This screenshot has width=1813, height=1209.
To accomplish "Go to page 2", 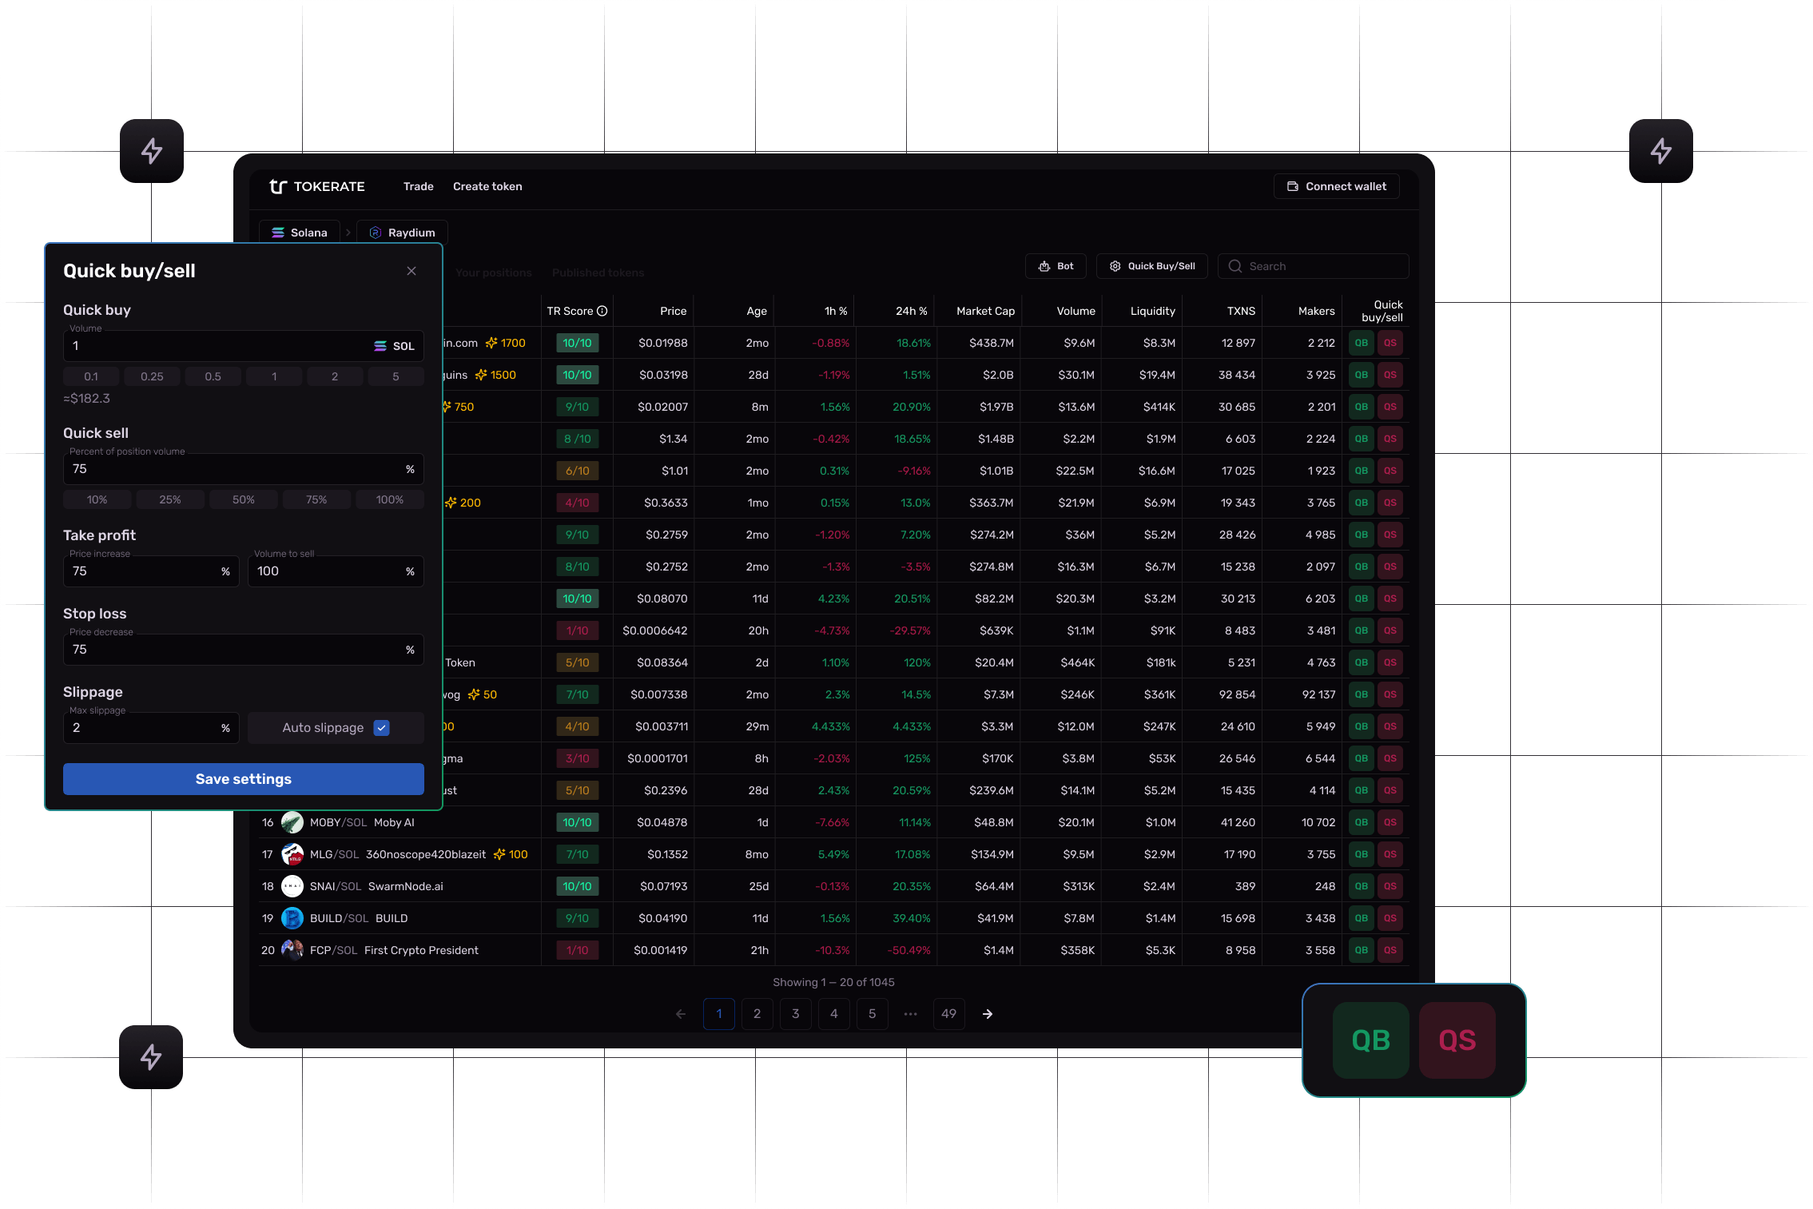I will (757, 1014).
